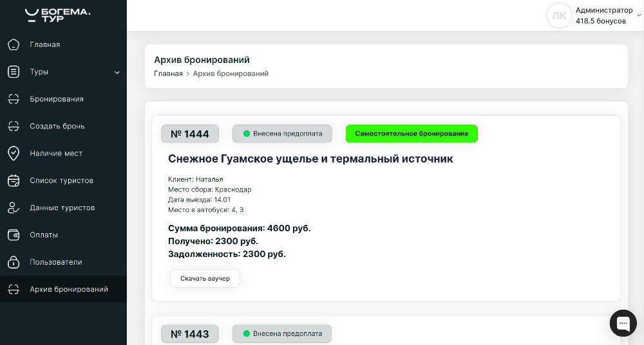The image size is (644, 345).
Task: Click the Главная breadcrumb link
Action: tap(168, 74)
